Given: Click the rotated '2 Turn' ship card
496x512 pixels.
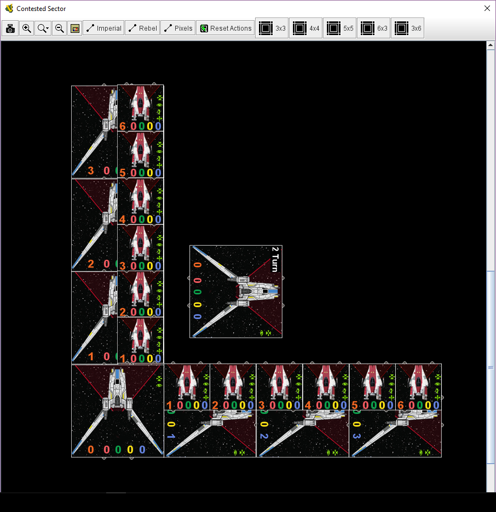Looking at the screenshot, I should click(235, 291).
